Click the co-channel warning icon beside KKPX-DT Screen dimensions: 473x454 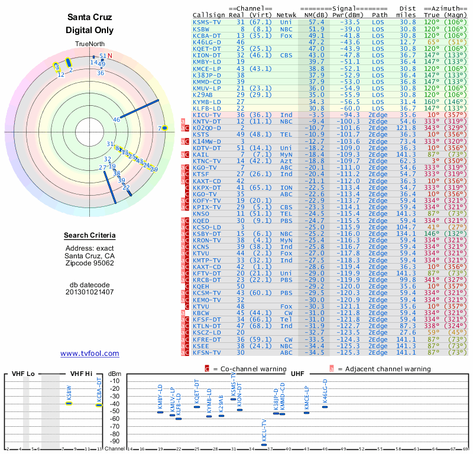[x=187, y=187]
